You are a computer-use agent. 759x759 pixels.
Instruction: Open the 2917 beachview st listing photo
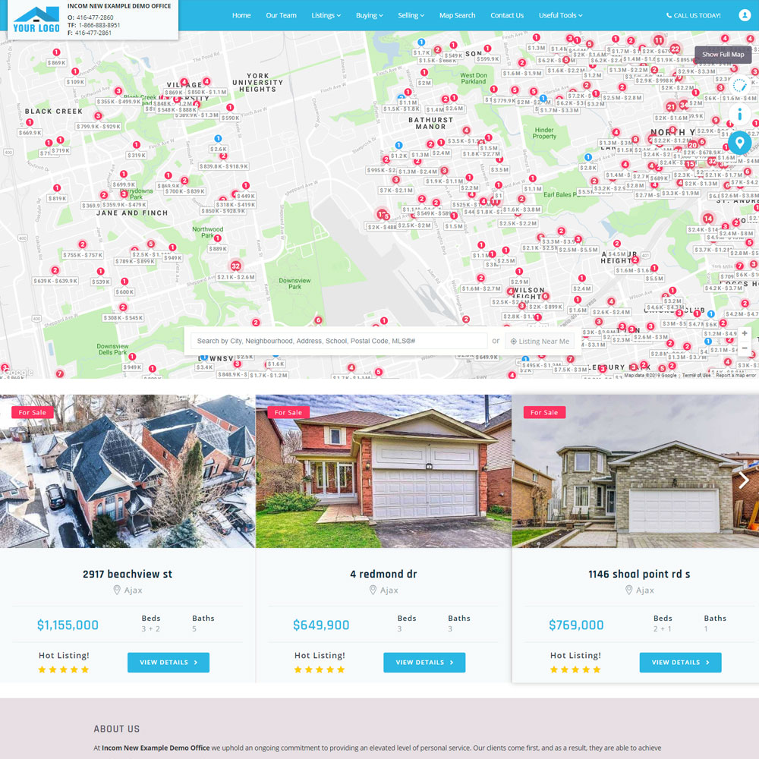[128, 471]
